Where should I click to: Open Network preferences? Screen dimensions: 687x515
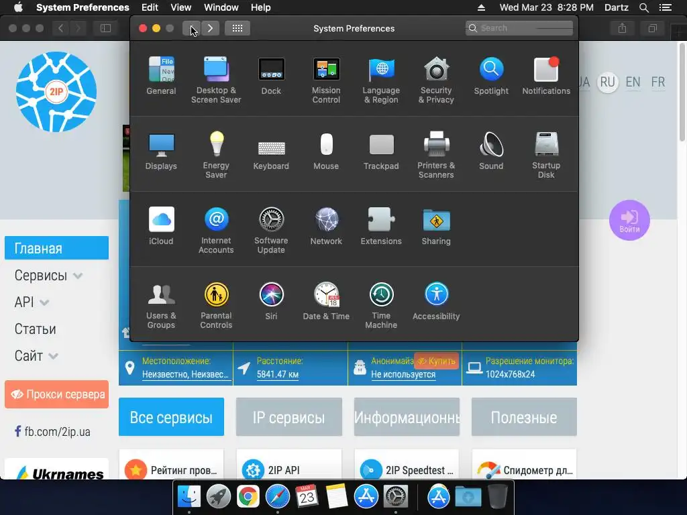point(326,226)
